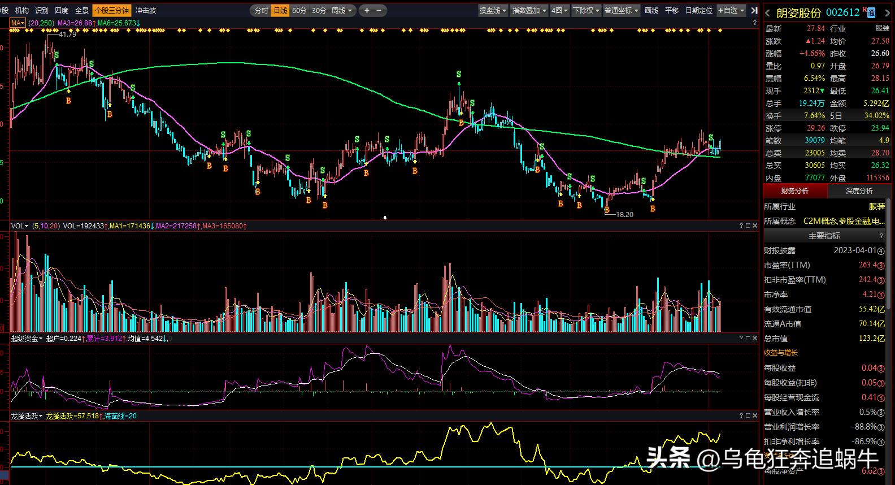Click the 日期定位 button

tap(698, 10)
